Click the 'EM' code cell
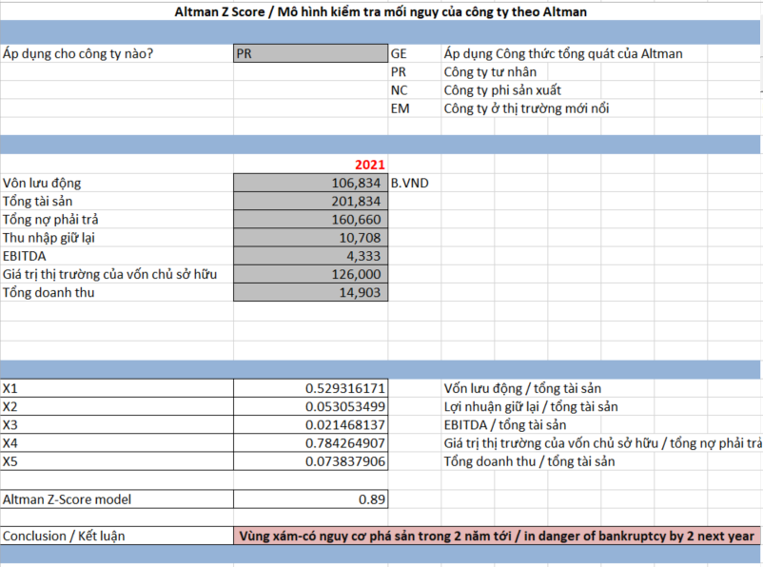 tap(400, 108)
